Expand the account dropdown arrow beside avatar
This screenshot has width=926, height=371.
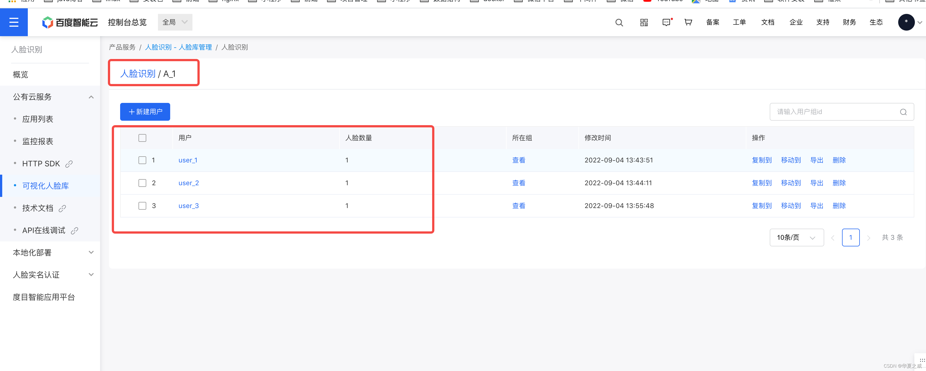920,22
